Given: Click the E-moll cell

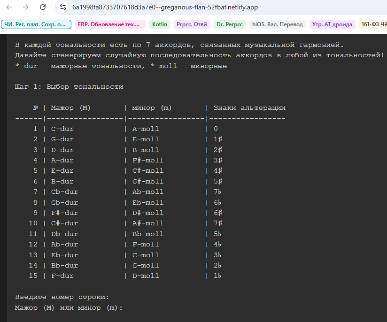Looking at the screenshot, I should tap(146, 139).
